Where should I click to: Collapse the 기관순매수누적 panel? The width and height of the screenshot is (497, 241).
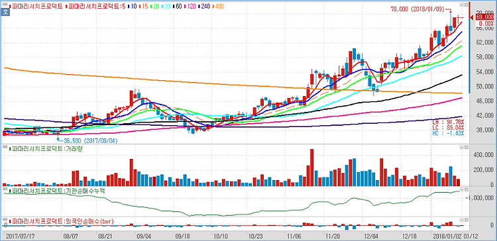[x=462, y=189]
